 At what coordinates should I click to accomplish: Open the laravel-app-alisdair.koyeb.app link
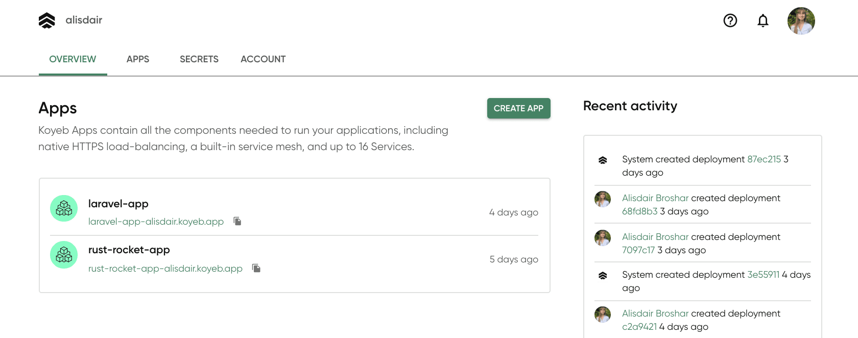click(156, 222)
